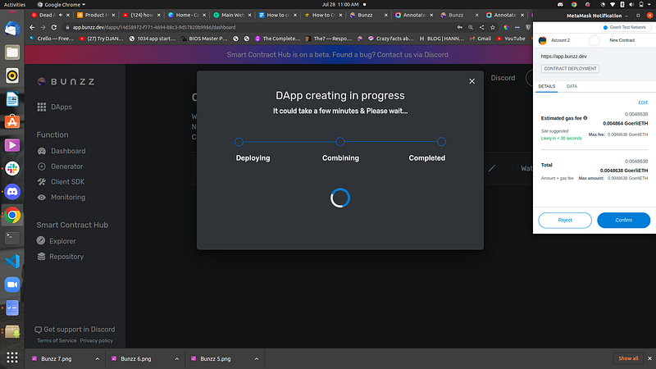The image size is (656, 369).
Task: Open Zoom from the dock
Action: coord(12,285)
